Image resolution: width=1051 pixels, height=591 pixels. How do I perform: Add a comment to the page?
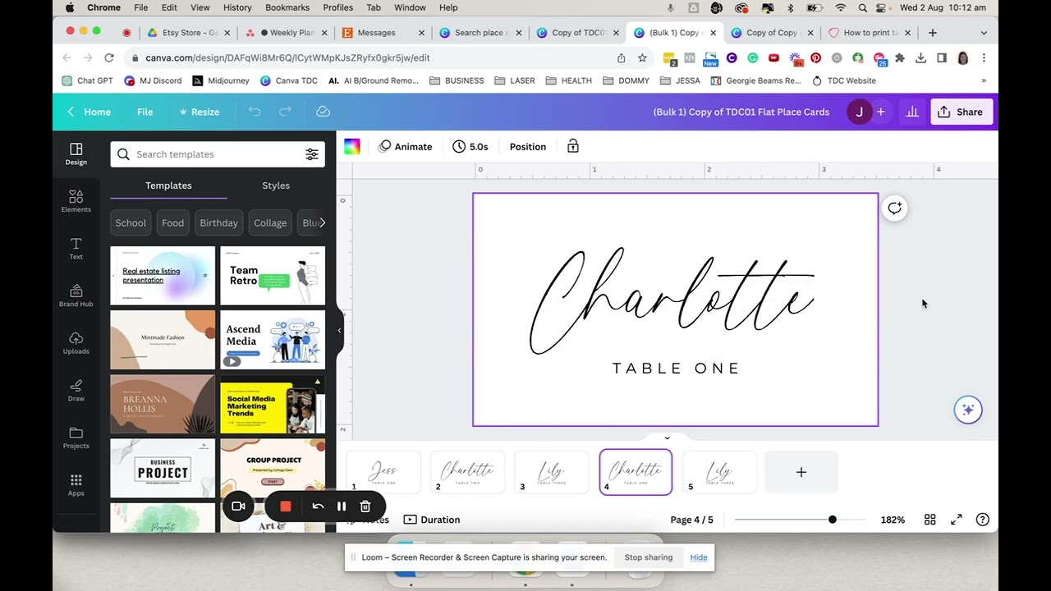pyautogui.click(x=894, y=208)
